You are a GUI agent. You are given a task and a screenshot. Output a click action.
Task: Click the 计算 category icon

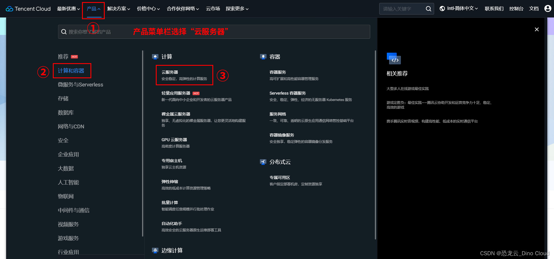click(155, 57)
